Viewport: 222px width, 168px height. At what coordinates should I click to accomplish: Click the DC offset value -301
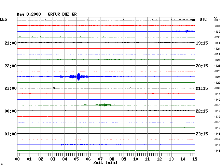click(x=217, y=43)
